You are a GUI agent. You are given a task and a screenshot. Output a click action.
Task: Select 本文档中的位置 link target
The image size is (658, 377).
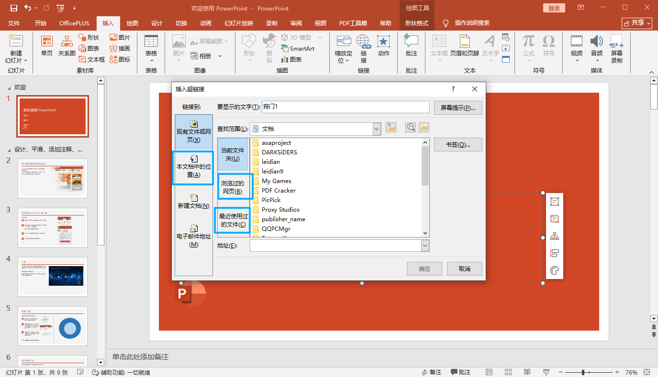click(x=194, y=168)
